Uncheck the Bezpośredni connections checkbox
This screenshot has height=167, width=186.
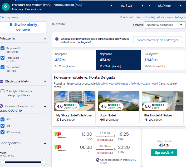pos(2,48)
